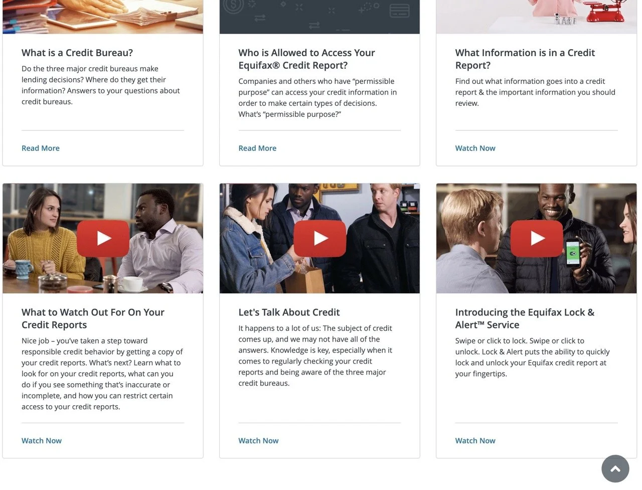Play the Equifax Lock & Alert video
The image size is (642, 490).
click(537, 238)
